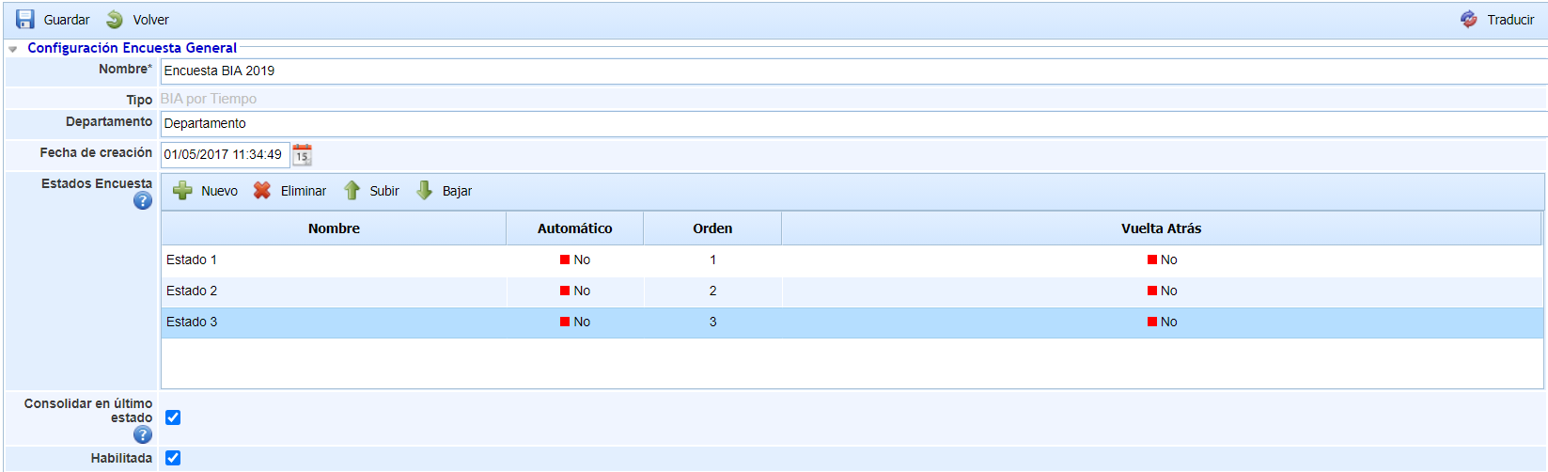Screen dimensions: 1548x472
Task: Click the red X Eliminar icon
Action: (262, 191)
